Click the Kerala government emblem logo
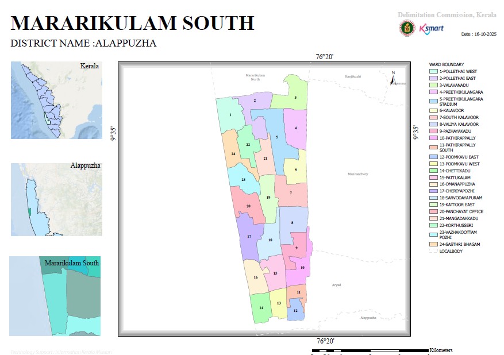Viewport: 504px width, 355px height. [407, 28]
